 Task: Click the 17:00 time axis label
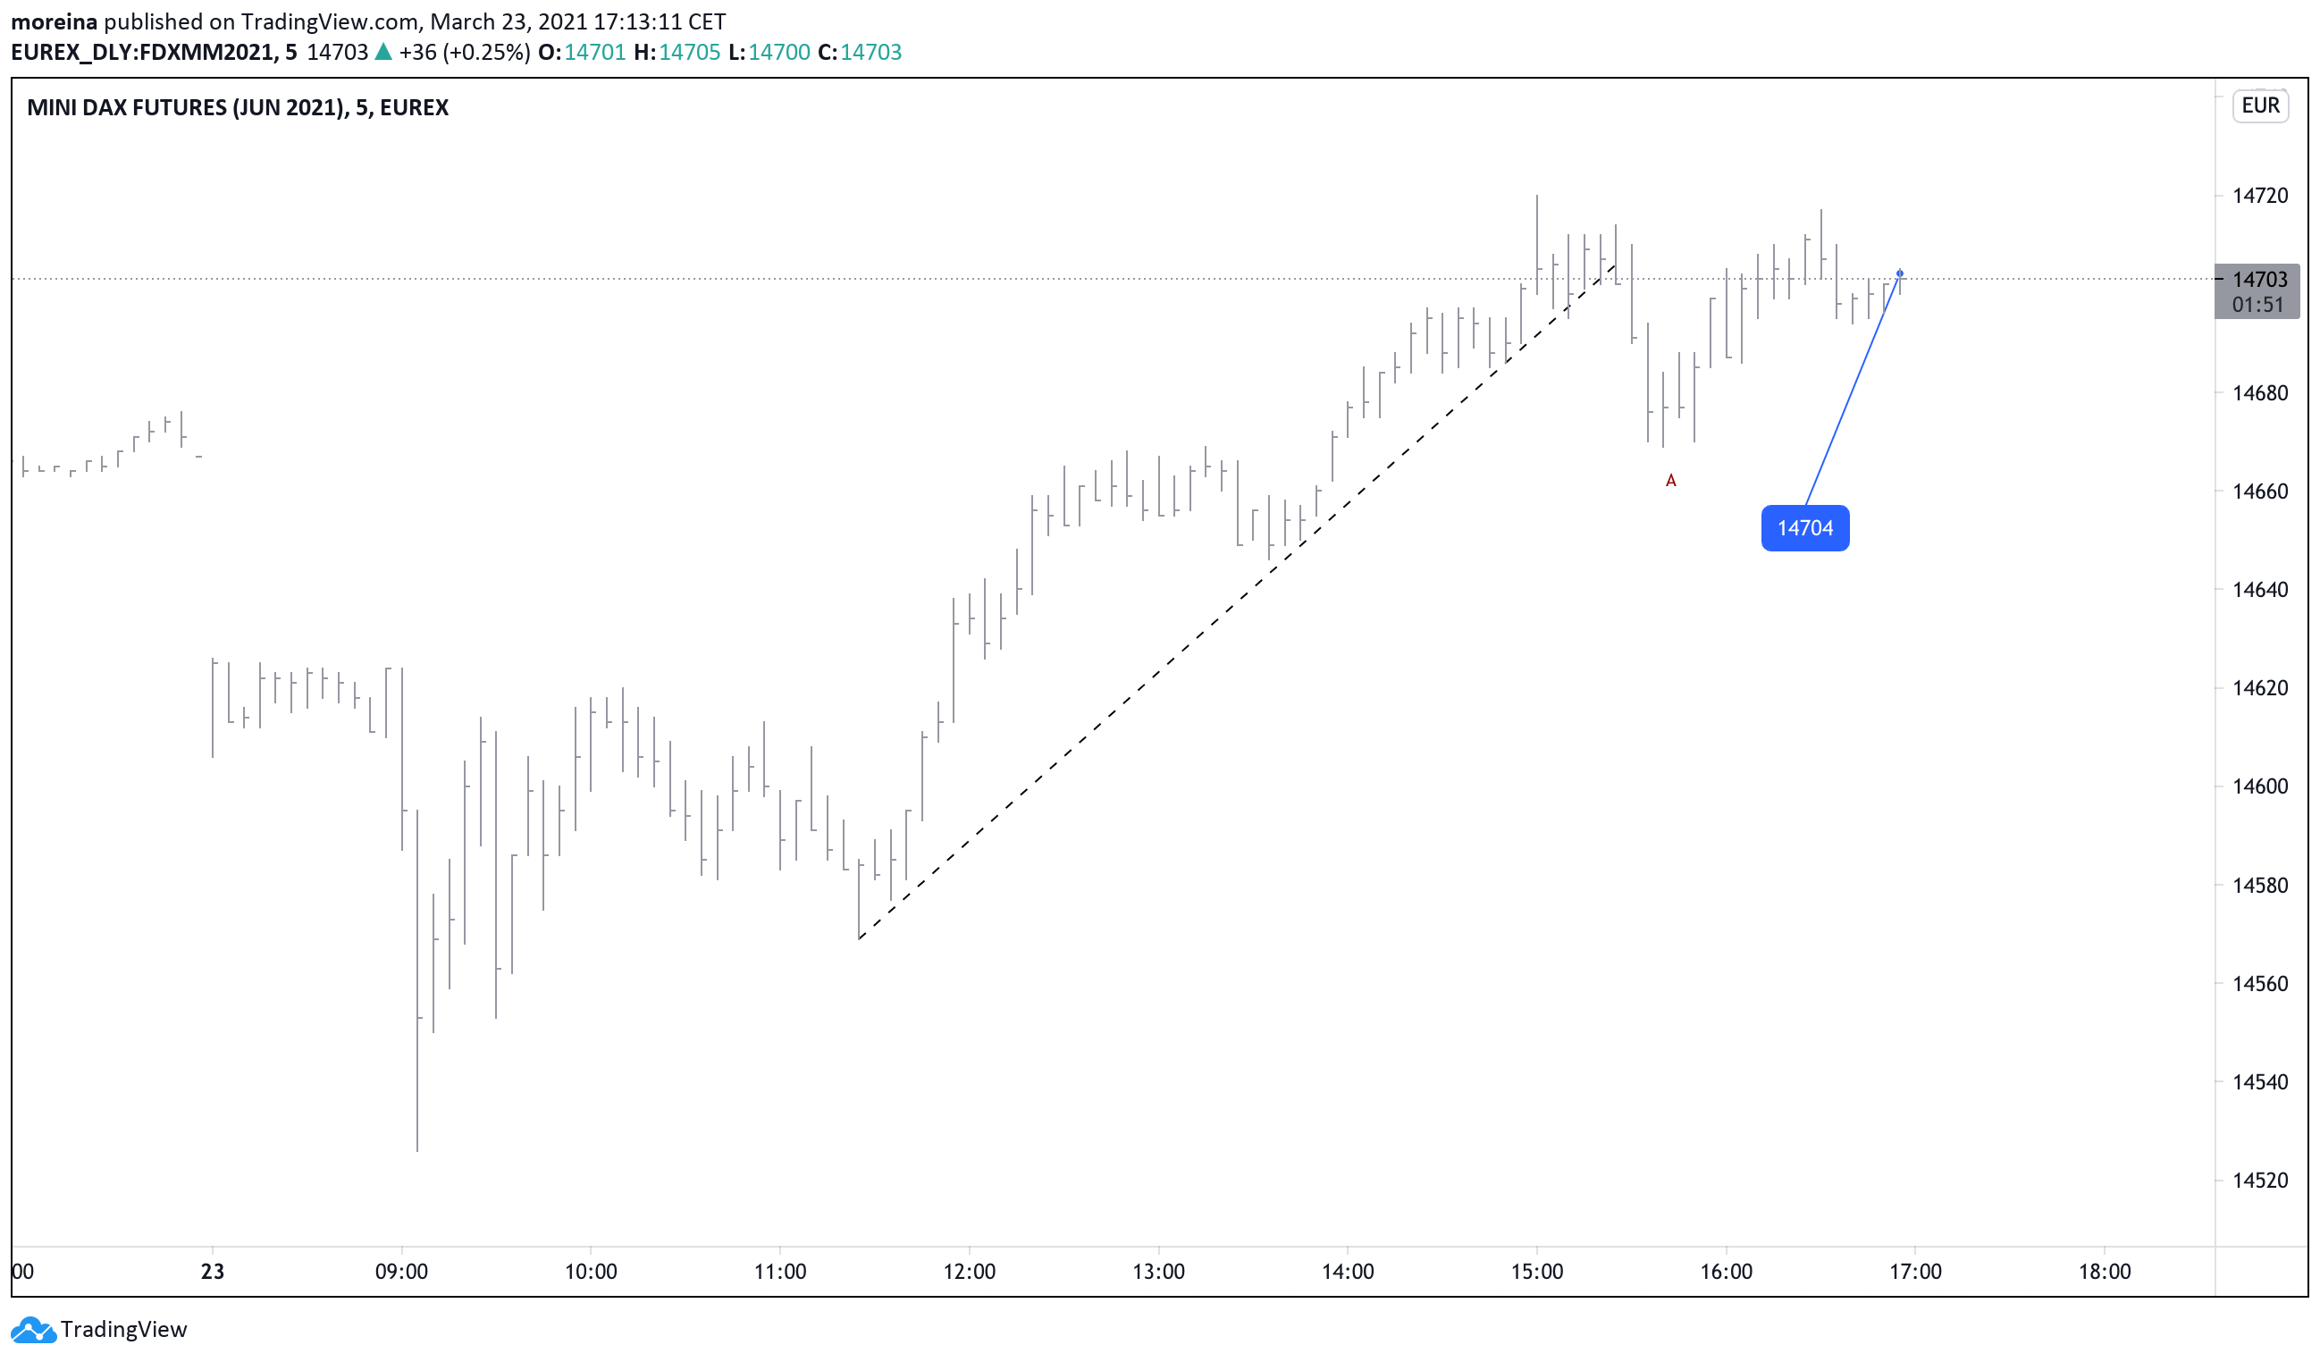coord(1915,1272)
